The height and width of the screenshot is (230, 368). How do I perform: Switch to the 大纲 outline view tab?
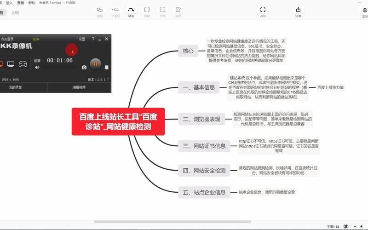point(15,13)
